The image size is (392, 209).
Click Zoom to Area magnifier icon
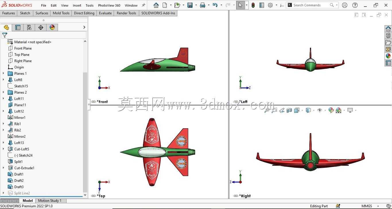[x=274, y=110]
